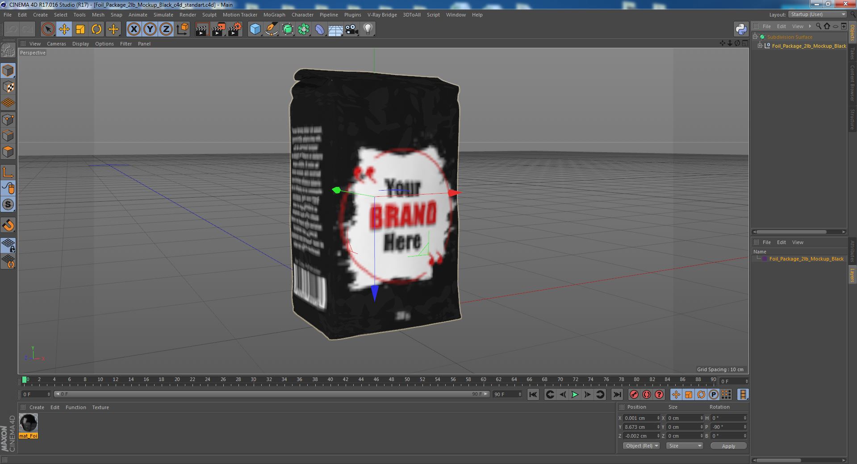
Task: Toggle the Y axis lock
Action: tap(150, 29)
